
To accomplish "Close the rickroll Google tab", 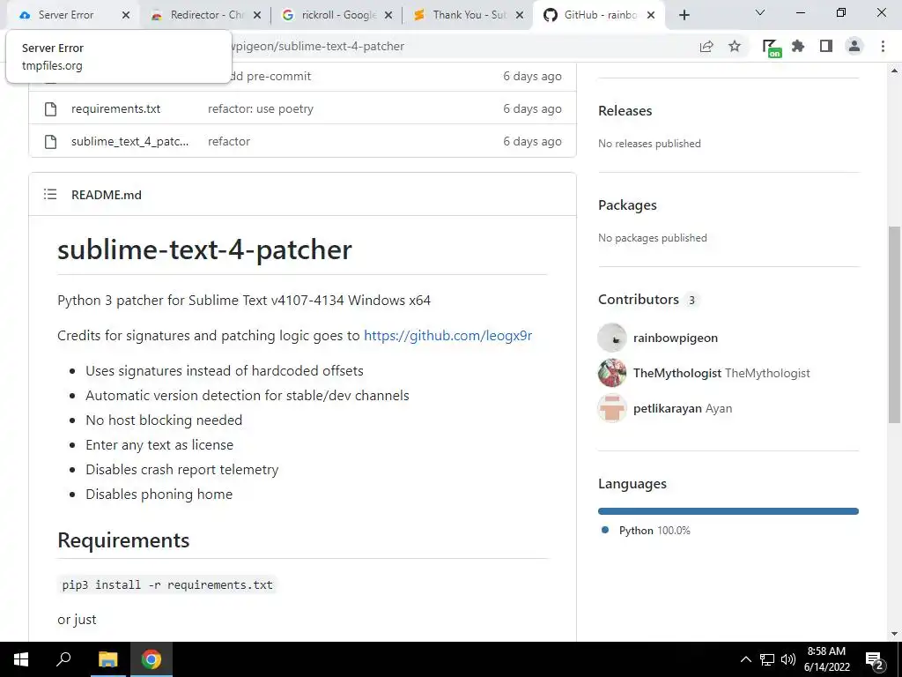I will (388, 15).
